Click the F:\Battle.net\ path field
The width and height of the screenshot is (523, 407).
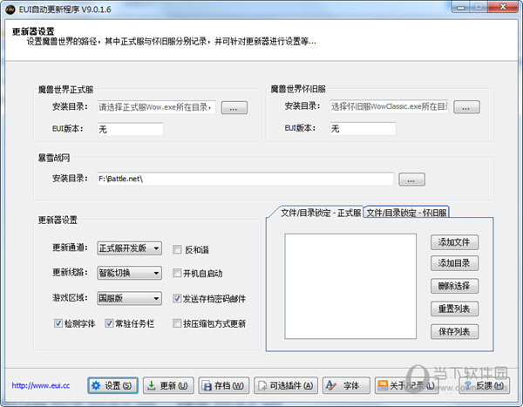[246, 179]
